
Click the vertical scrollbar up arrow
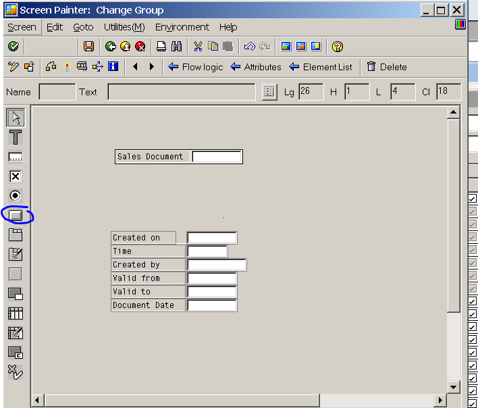click(453, 112)
